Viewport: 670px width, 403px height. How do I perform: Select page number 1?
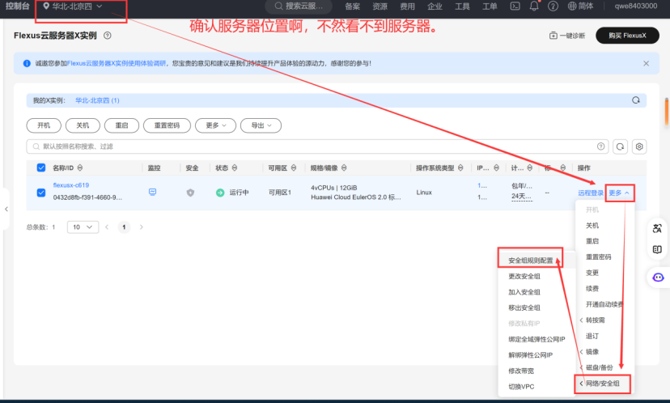tap(124, 227)
